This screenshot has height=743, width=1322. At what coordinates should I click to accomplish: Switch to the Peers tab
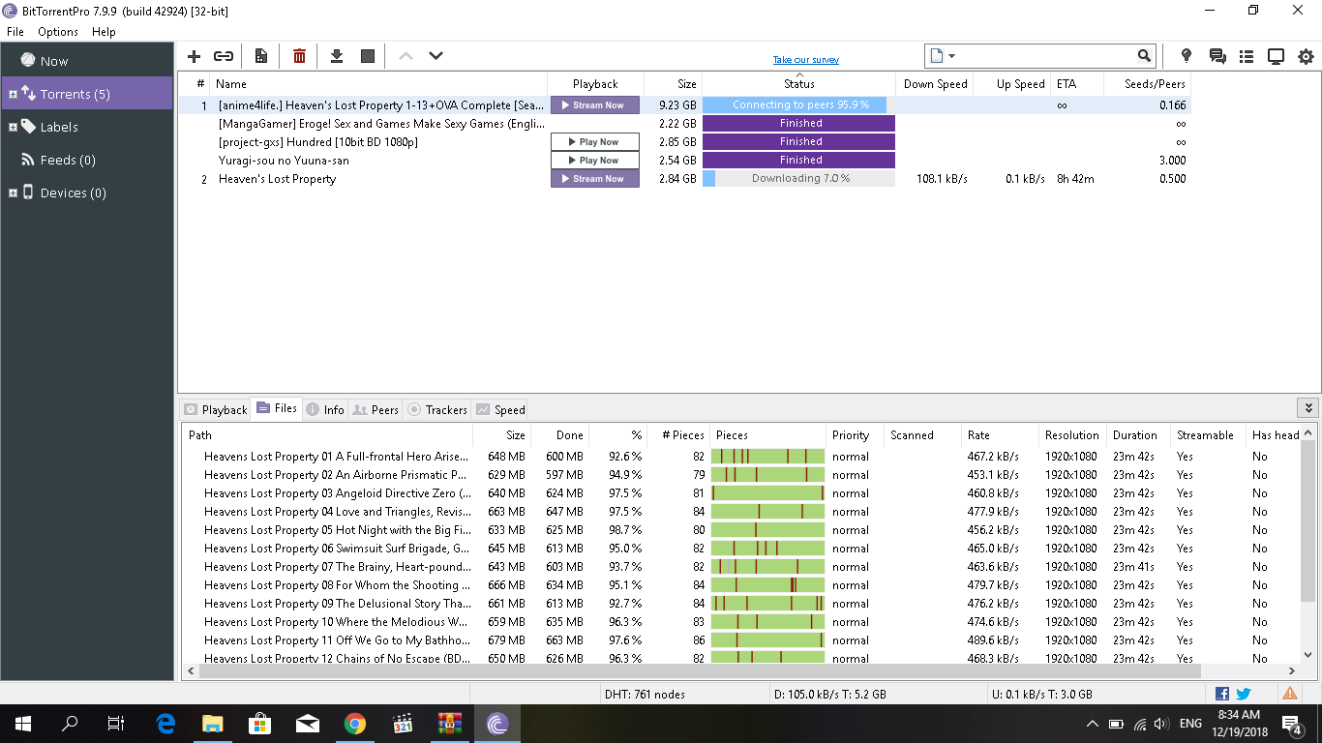[375, 409]
